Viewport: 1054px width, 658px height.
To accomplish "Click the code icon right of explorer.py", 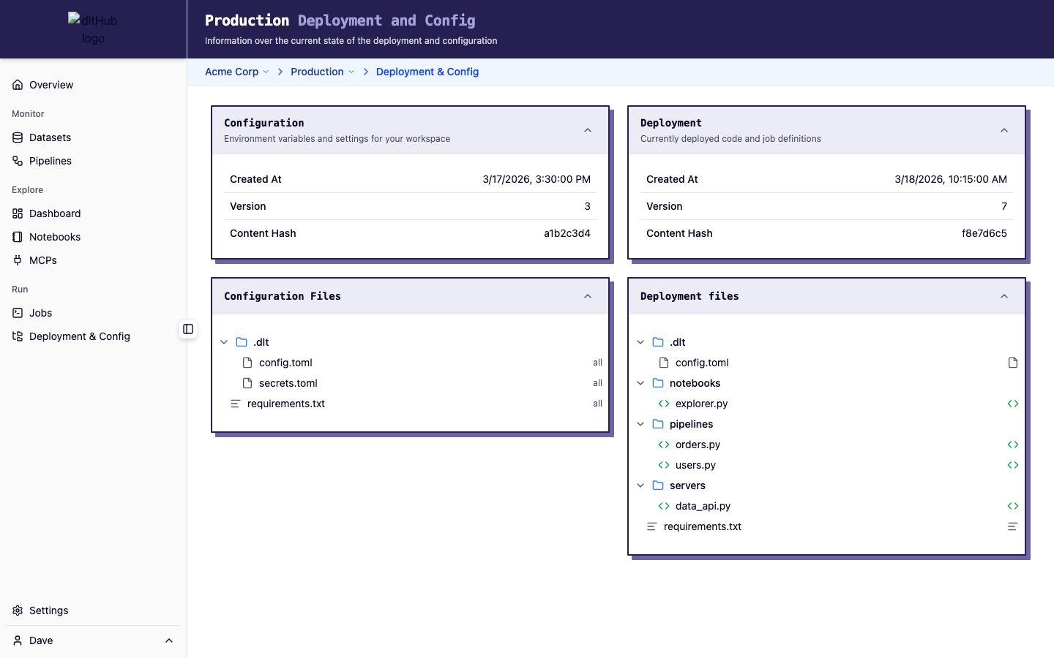I will click(x=1013, y=404).
